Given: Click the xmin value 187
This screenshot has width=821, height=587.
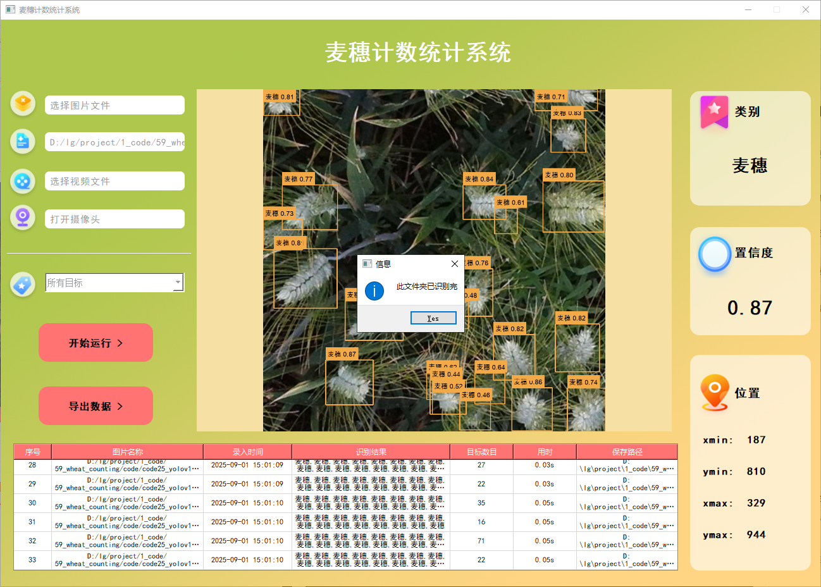Looking at the screenshot, I should coord(756,440).
